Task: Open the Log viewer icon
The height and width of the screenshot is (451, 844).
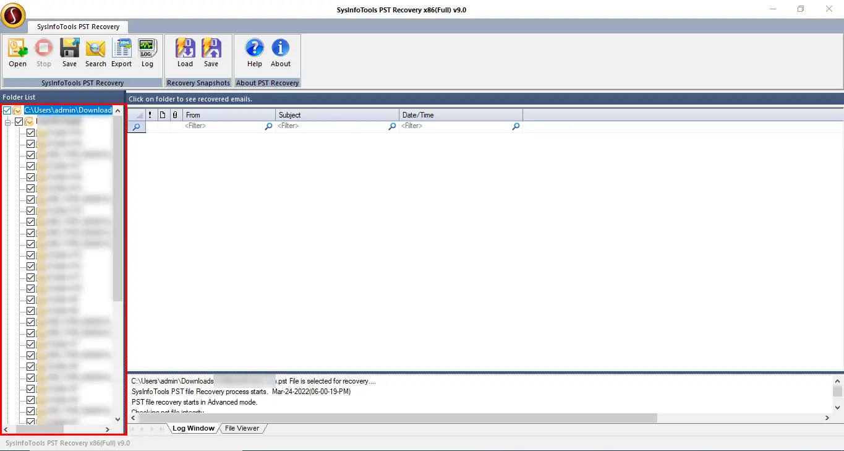Action: click(147, 52)
